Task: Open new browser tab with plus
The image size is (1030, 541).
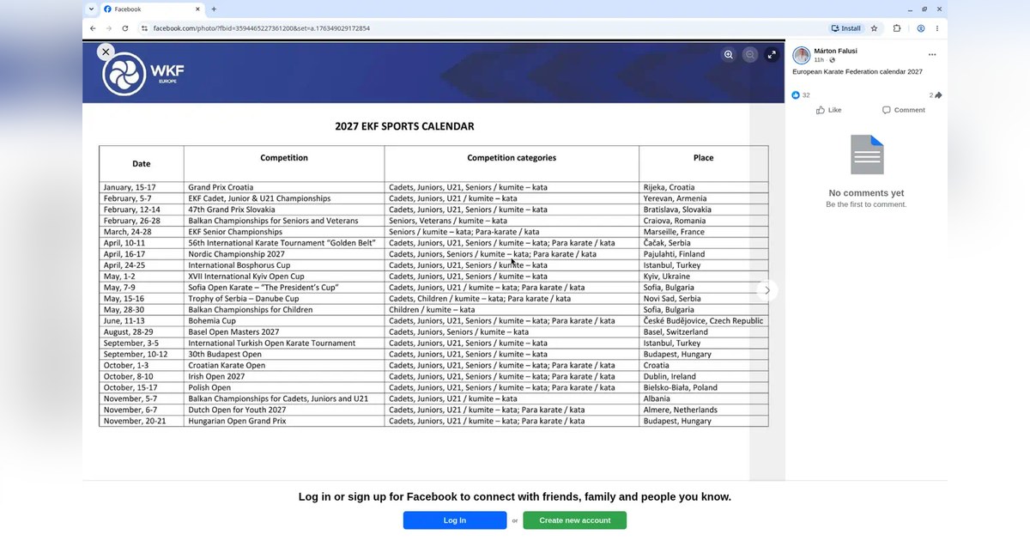Action: coord(214,9)
